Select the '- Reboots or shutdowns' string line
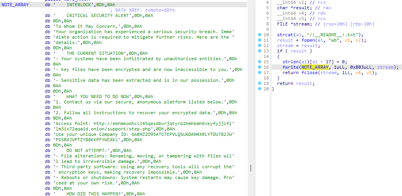 (x=139, y=177)
